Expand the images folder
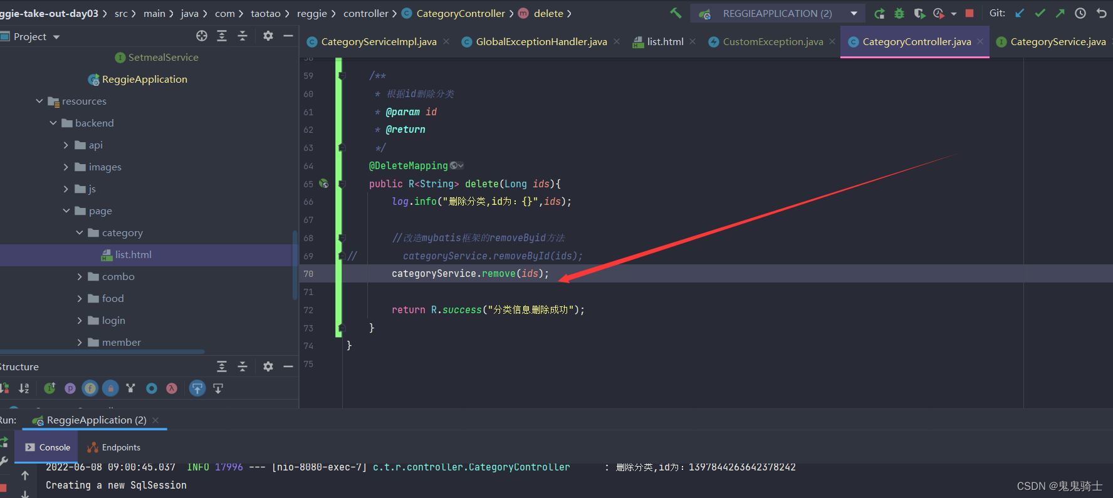Viewport: 1113px width, 498px height. (x=66, y=167)
